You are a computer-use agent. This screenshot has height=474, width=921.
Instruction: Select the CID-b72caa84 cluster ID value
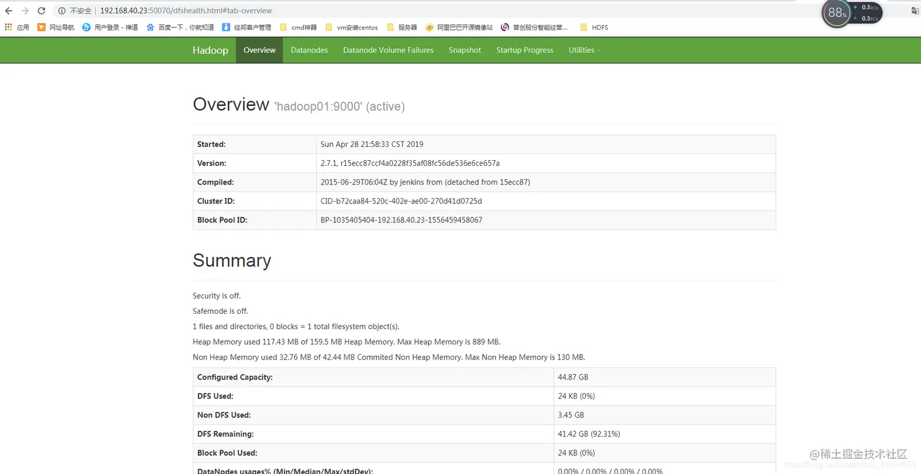[401, 201]
